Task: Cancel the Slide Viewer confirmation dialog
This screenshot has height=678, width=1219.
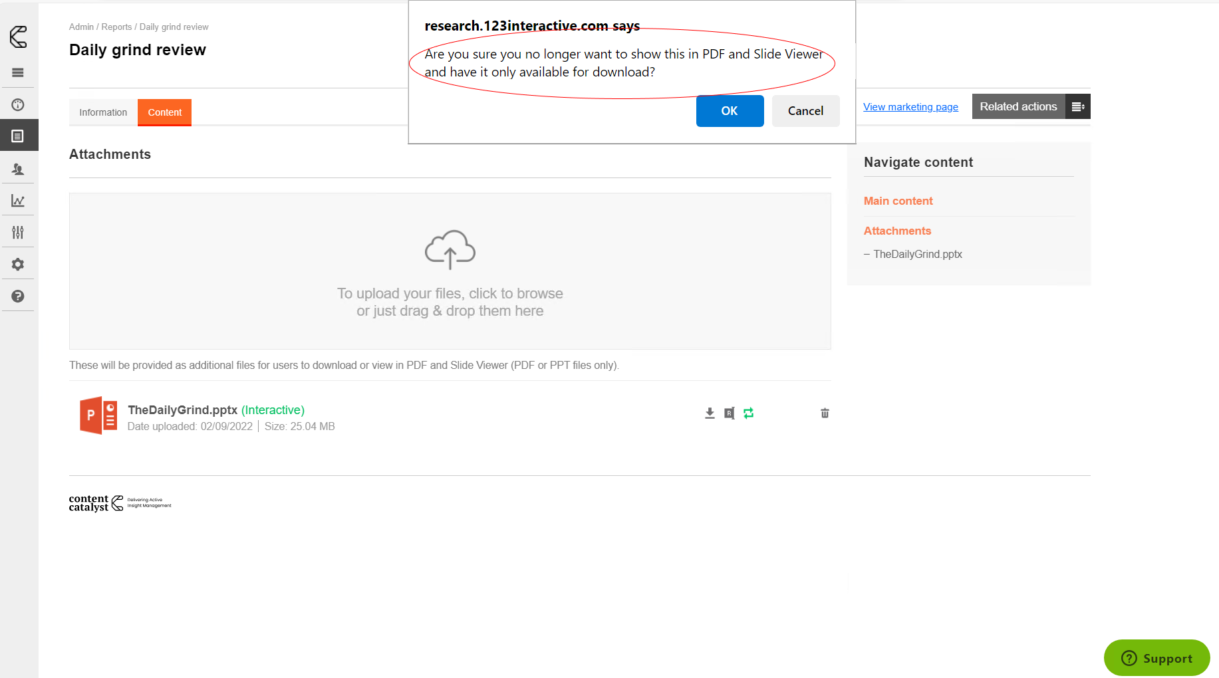Action: click(x=805, y=110)
